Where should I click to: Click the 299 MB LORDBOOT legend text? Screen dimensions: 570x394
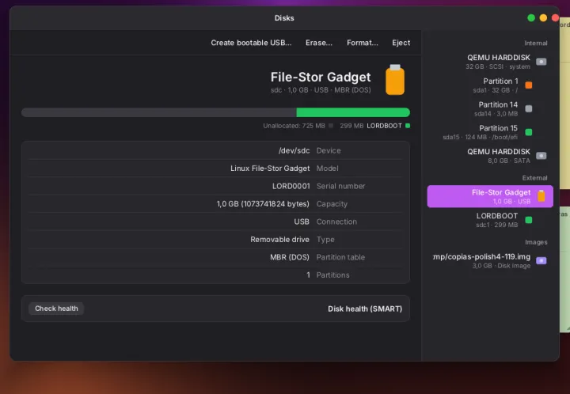370,126
